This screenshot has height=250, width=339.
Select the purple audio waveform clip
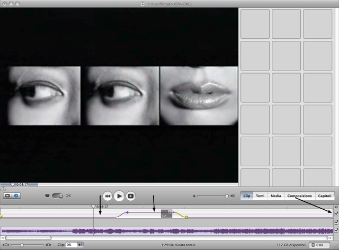pos(166,231)
